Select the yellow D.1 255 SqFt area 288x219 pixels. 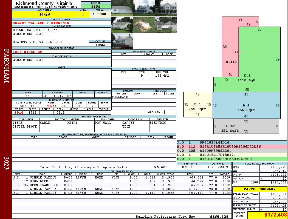(x=198, y=105)
